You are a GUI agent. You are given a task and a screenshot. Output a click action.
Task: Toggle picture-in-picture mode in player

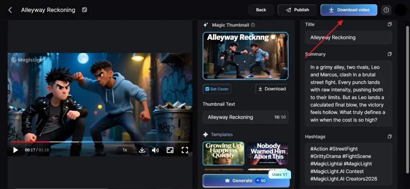point(170,150)
